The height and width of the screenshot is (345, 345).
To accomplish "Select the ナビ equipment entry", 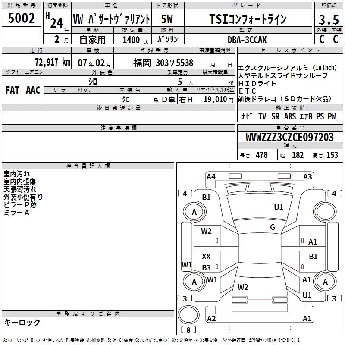I will click(x=247, y=116).
